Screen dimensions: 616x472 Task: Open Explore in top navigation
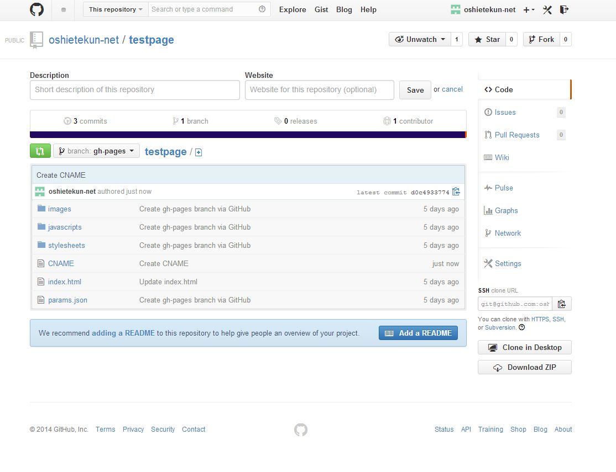coord(293,9)
